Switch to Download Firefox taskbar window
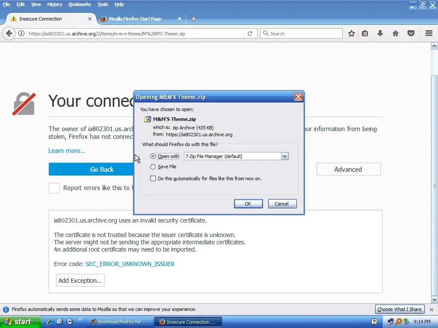Screen dimensions: 438x328 pos(119,322)
